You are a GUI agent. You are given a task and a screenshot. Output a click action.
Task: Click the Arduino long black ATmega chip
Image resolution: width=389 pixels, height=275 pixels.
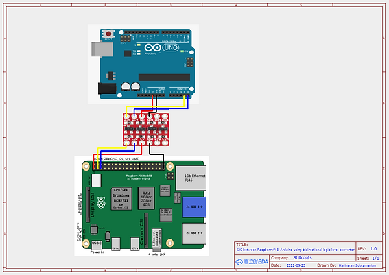[x=164, y=77]
